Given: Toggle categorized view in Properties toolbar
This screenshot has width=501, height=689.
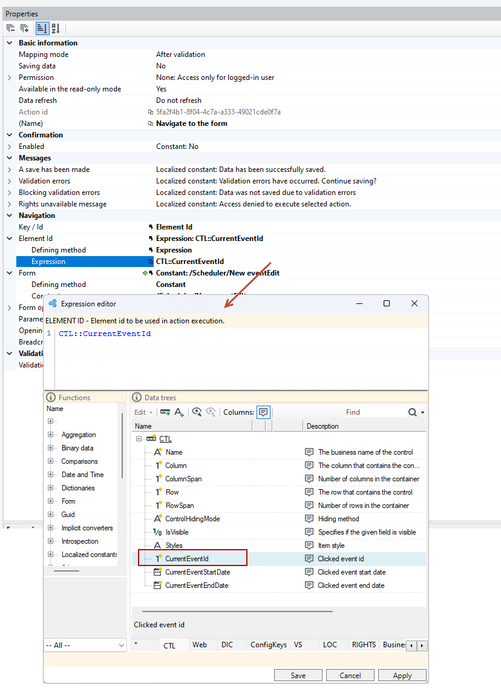Looking at the screenshot, I should coord(42,28).
